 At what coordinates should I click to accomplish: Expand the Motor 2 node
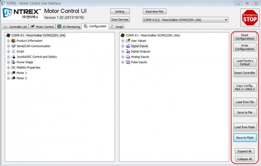pos(8,78)
